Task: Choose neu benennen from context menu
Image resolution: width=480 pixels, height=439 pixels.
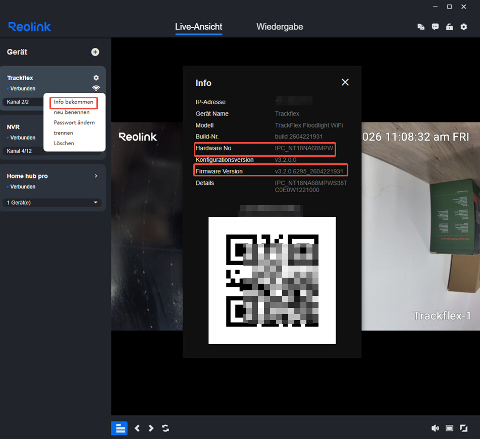Action: click(72, 112)
